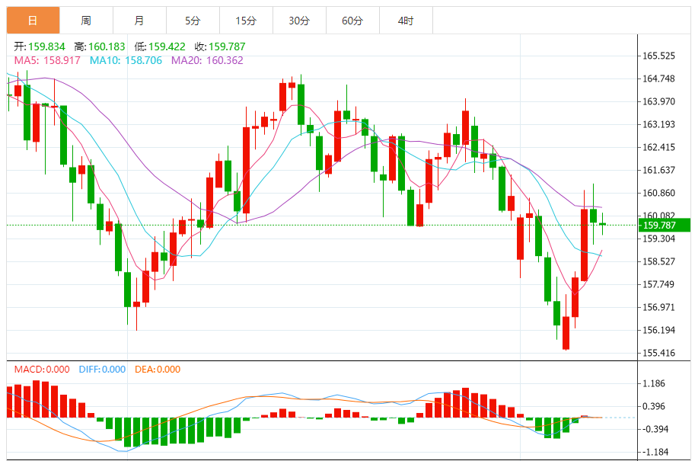Click the 1.186 MACD axis label
The image size is (695, 461).
(654, 384)
